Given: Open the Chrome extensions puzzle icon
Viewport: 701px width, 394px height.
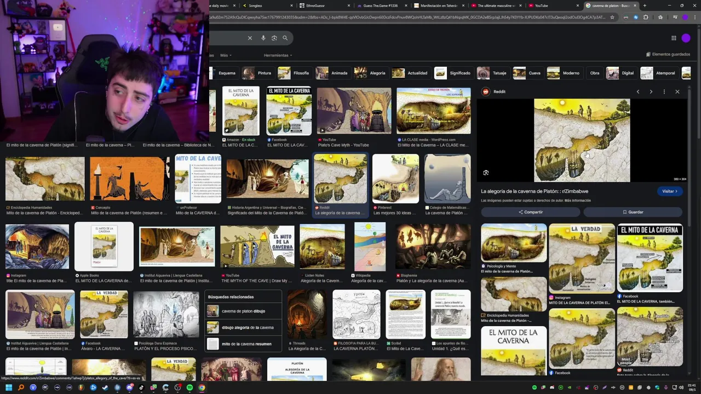Looking at the screenshot, I should pos(646,17).
